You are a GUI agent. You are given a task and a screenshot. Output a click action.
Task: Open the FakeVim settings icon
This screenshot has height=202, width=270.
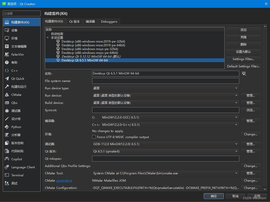click(x=7, y=54)
